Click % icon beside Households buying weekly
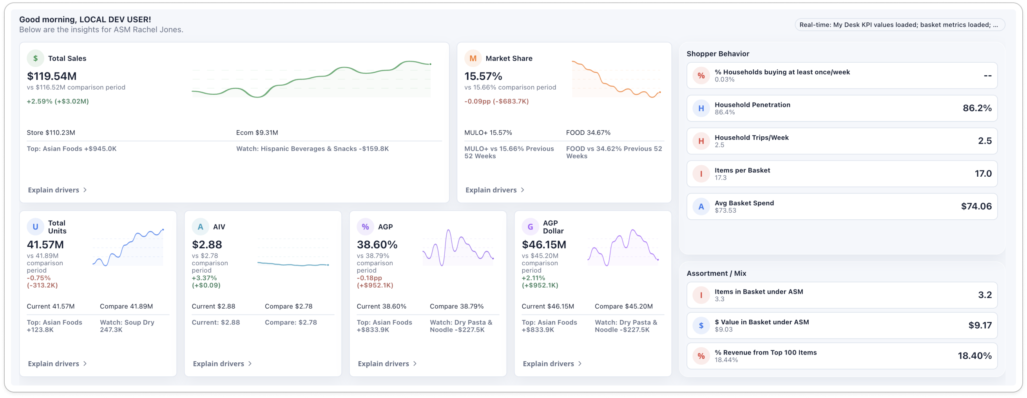Image resolution: width=1027 pixels, height=398 pixels. [x=701, y=76]
